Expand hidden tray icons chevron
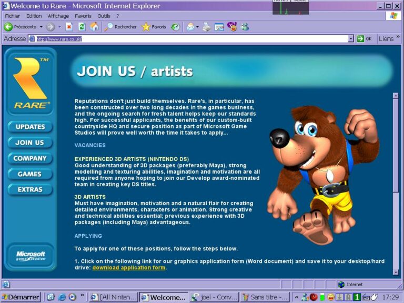Screen dimensions: 404x303 pyautogui.click(x=297, y=297)
